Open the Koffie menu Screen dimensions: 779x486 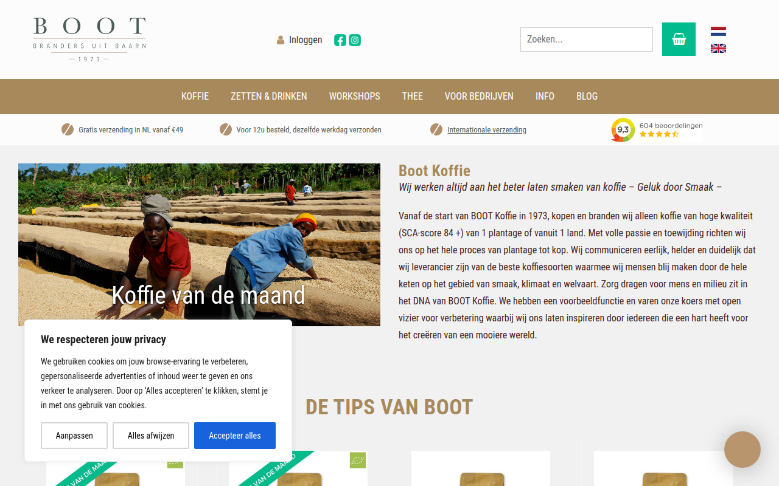click(195, 96)
